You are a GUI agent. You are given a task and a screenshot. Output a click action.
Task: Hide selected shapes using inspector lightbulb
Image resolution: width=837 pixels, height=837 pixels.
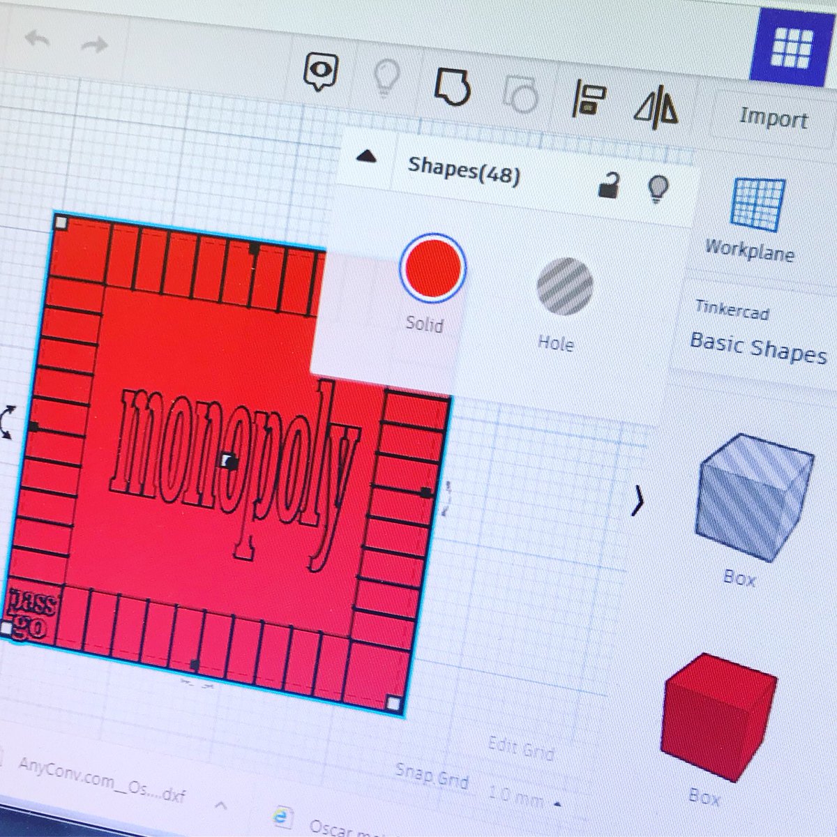(658, 188)
